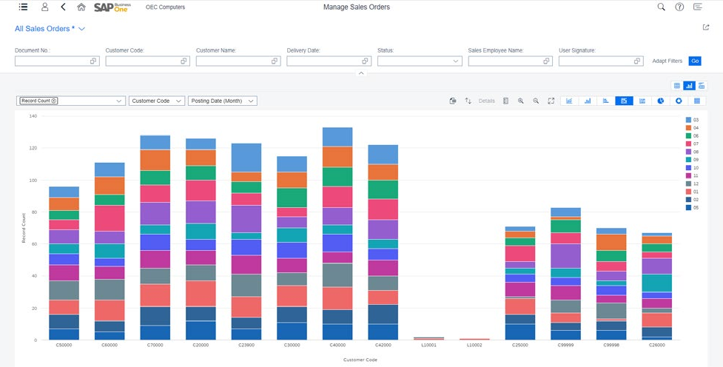Click Adapt Filters link

667,61
